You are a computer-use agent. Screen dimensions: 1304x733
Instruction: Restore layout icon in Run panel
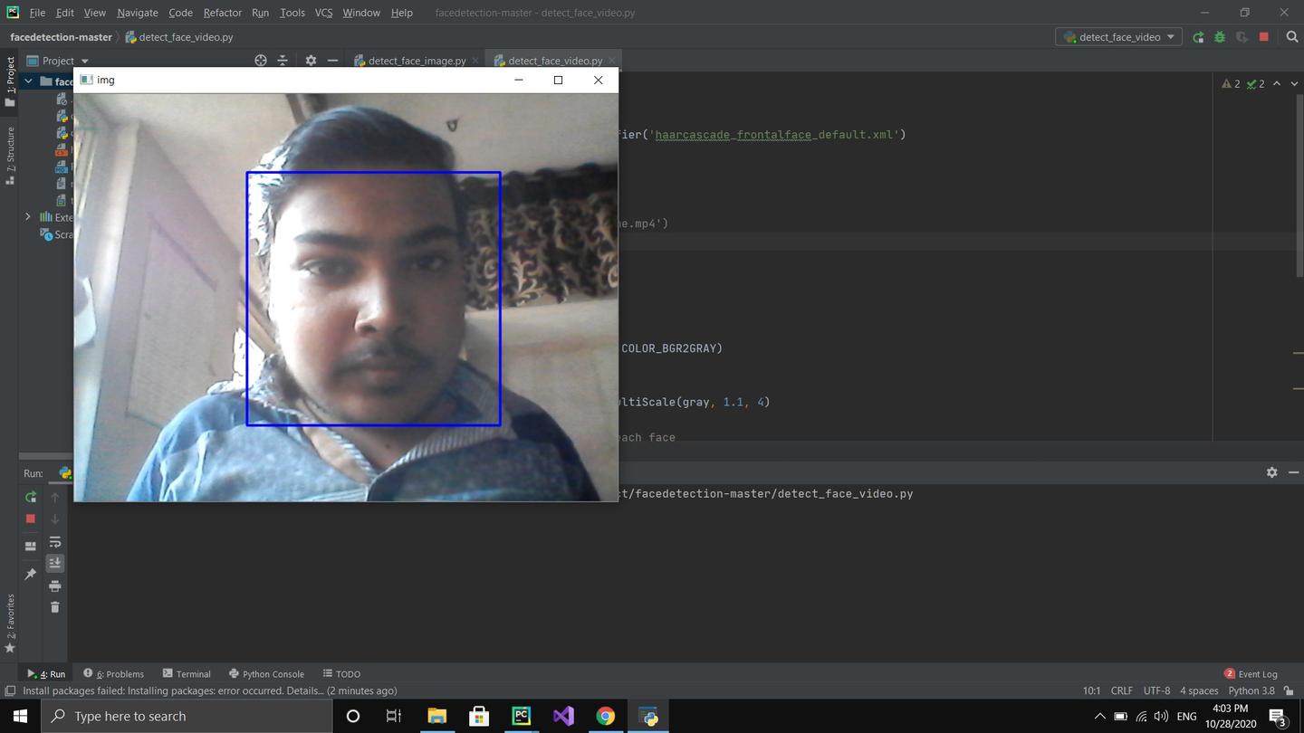tap(31, 546)
